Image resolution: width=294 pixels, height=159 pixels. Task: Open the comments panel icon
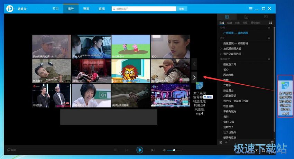click(x=266, y=17)
